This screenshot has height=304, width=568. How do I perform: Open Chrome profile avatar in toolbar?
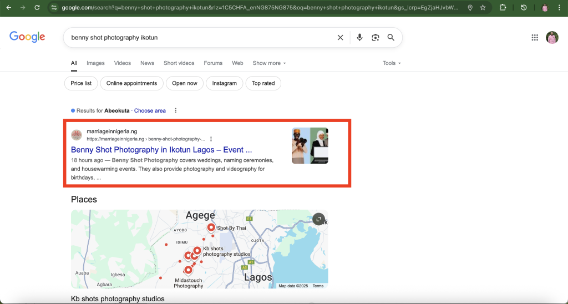point(545,7)
